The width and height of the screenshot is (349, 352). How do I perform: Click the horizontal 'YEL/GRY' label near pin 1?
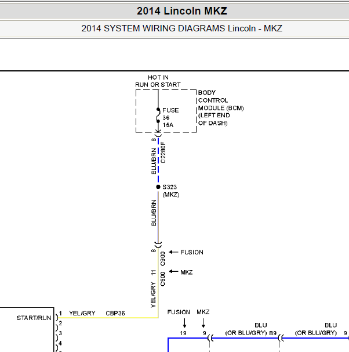pos(82,313)
